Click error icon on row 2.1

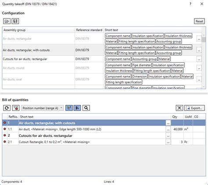click(5, 142)
